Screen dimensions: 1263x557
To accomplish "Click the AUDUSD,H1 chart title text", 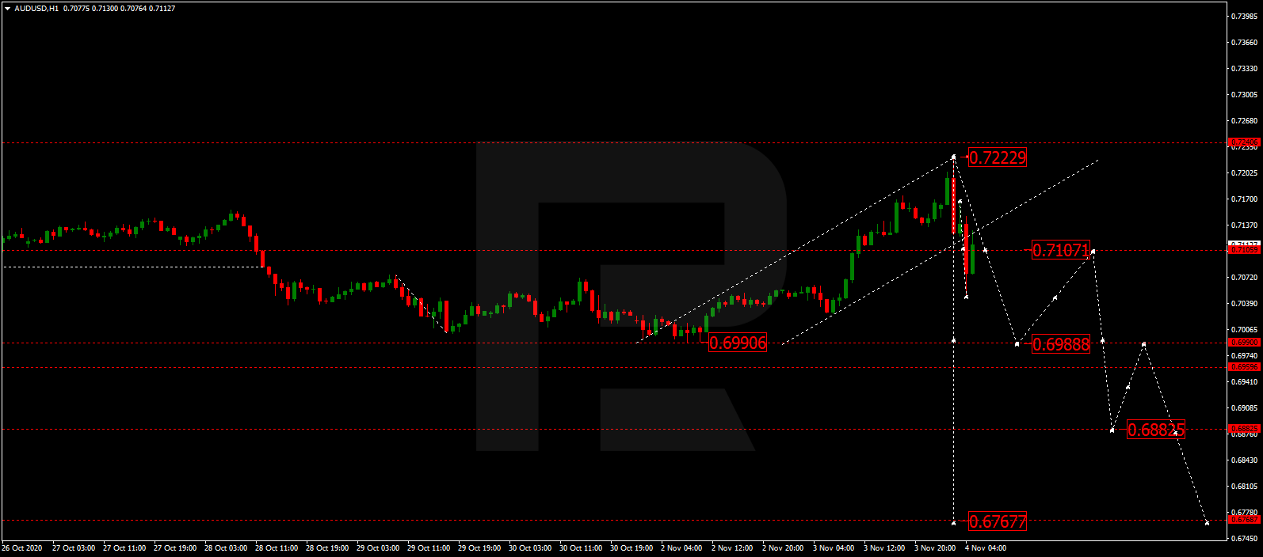I will (x=36, y=9).
